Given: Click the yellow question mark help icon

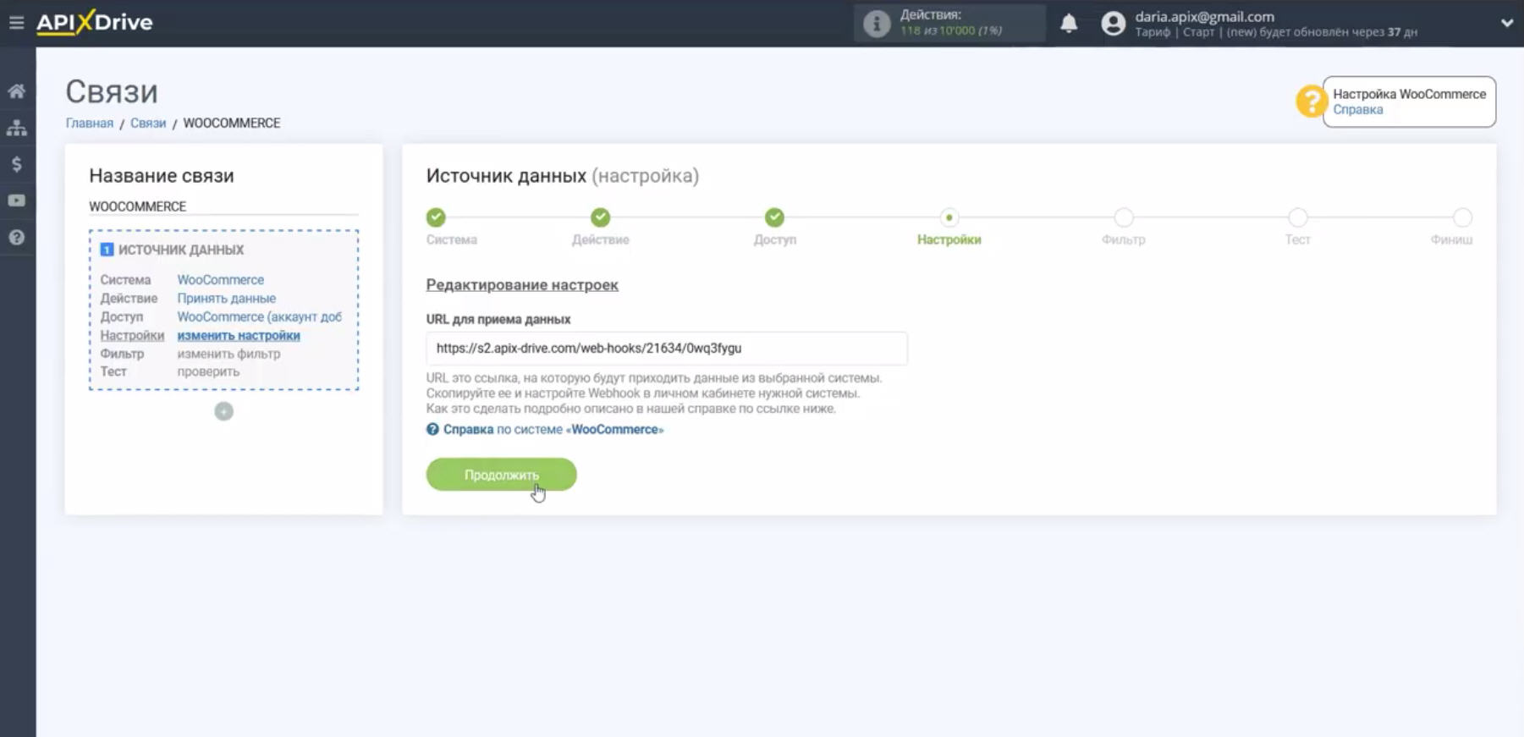Looking at the screenshot, I should 1311,102.
